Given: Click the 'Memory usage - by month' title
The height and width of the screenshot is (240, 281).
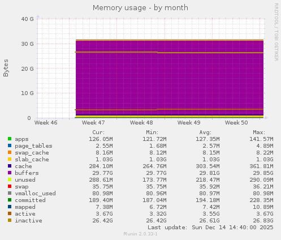Looking at the screenshot, I should coord(140,8).
